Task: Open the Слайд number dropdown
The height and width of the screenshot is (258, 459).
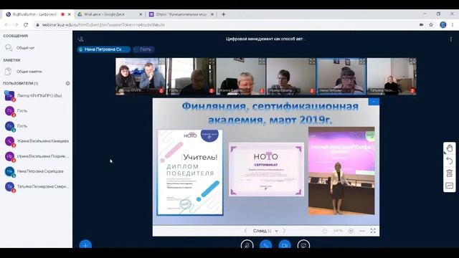Action: (x=265, y=231)
